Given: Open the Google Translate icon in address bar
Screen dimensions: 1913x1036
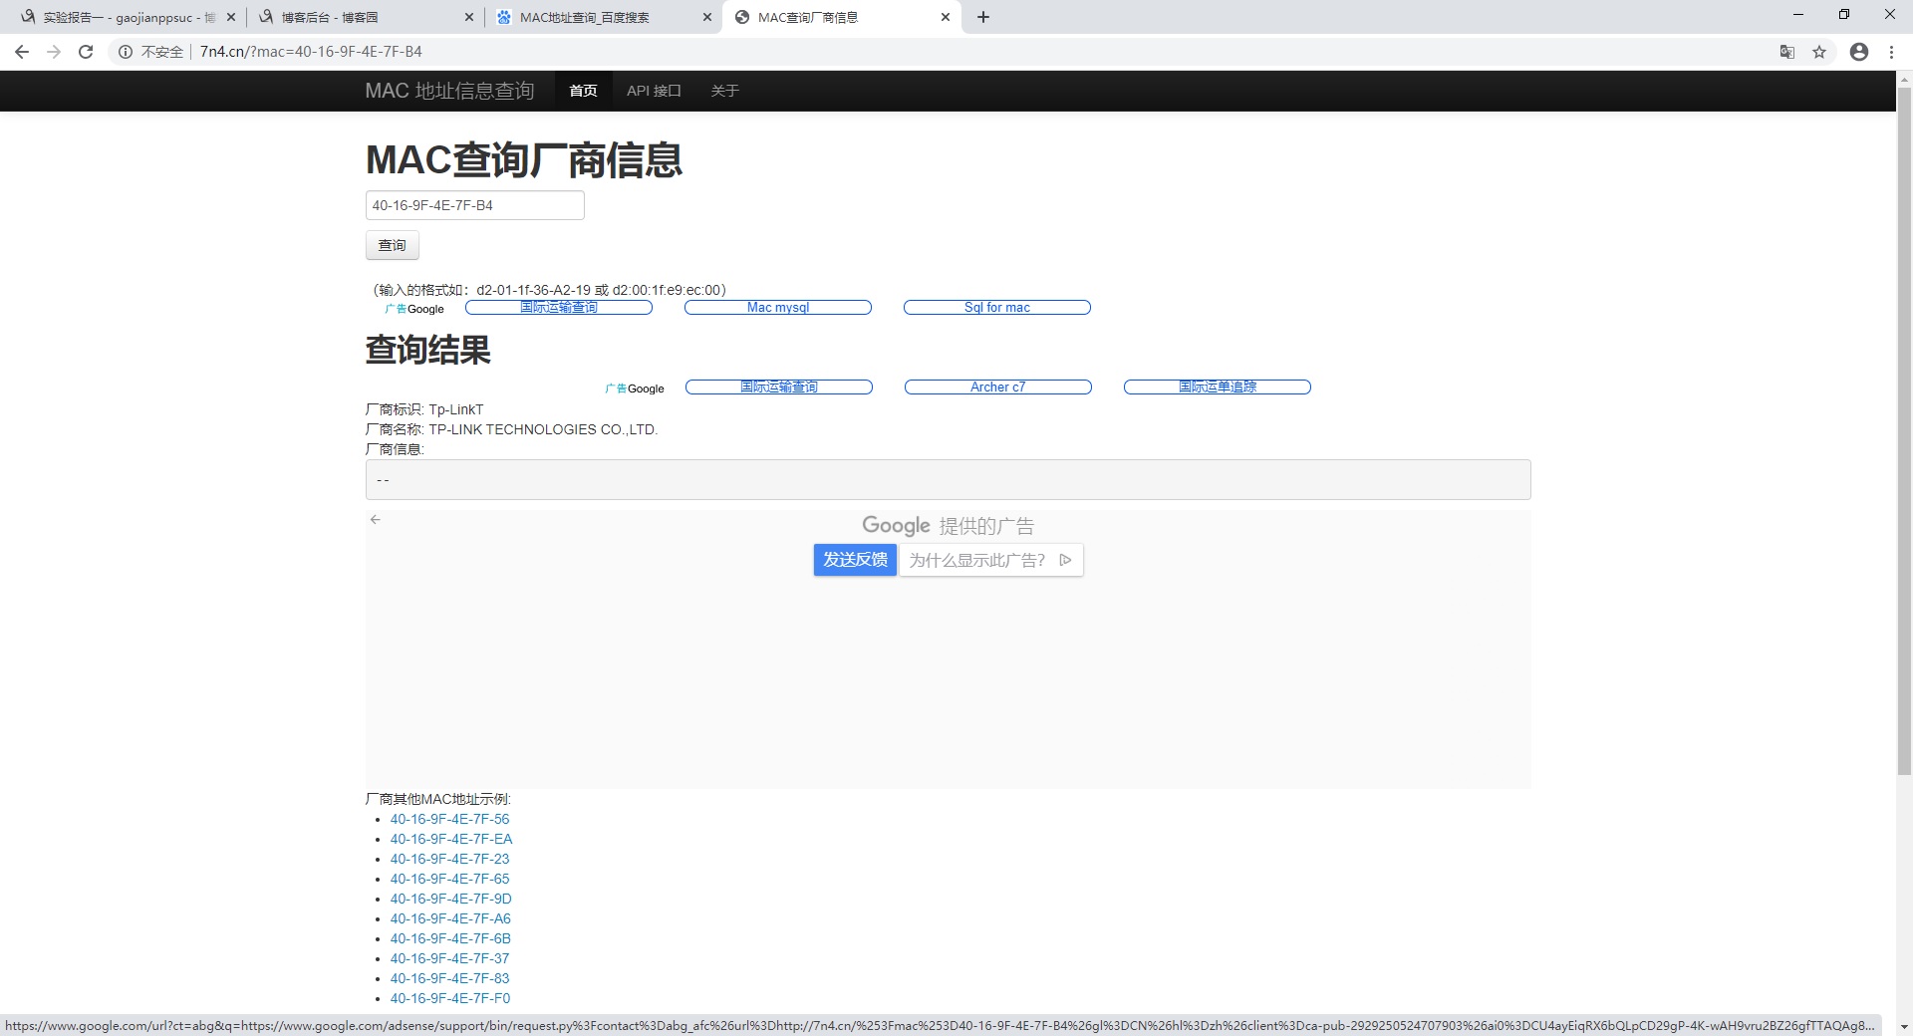Looking at the screenshot, I should [1787, 52].
